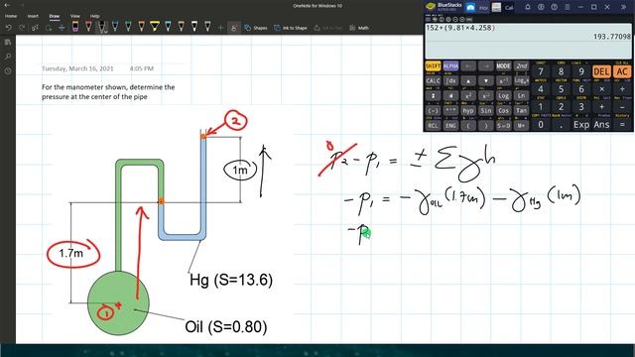Click the 4:05 PM page time
635x357 pixels.
pyautogui.click(x=141, y=68)
